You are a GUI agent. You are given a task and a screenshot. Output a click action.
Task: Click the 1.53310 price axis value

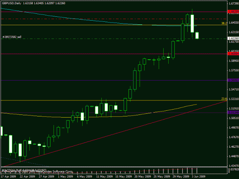click(234, 99)
